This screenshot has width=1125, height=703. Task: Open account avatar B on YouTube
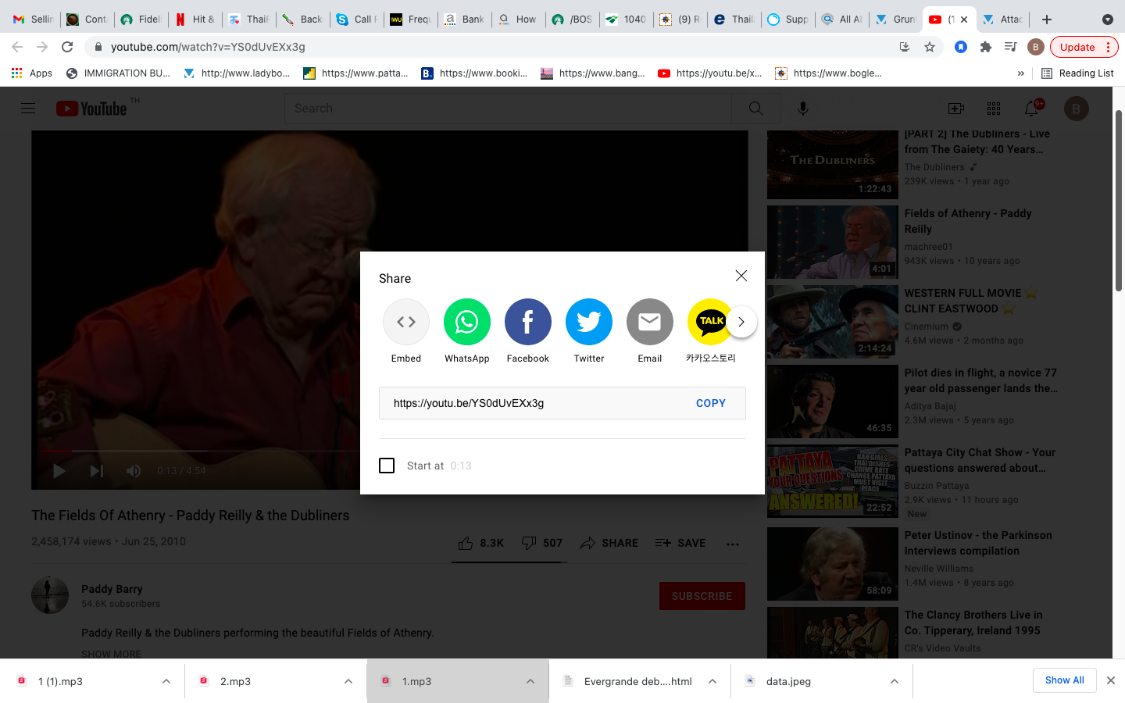click(1076, 109)
